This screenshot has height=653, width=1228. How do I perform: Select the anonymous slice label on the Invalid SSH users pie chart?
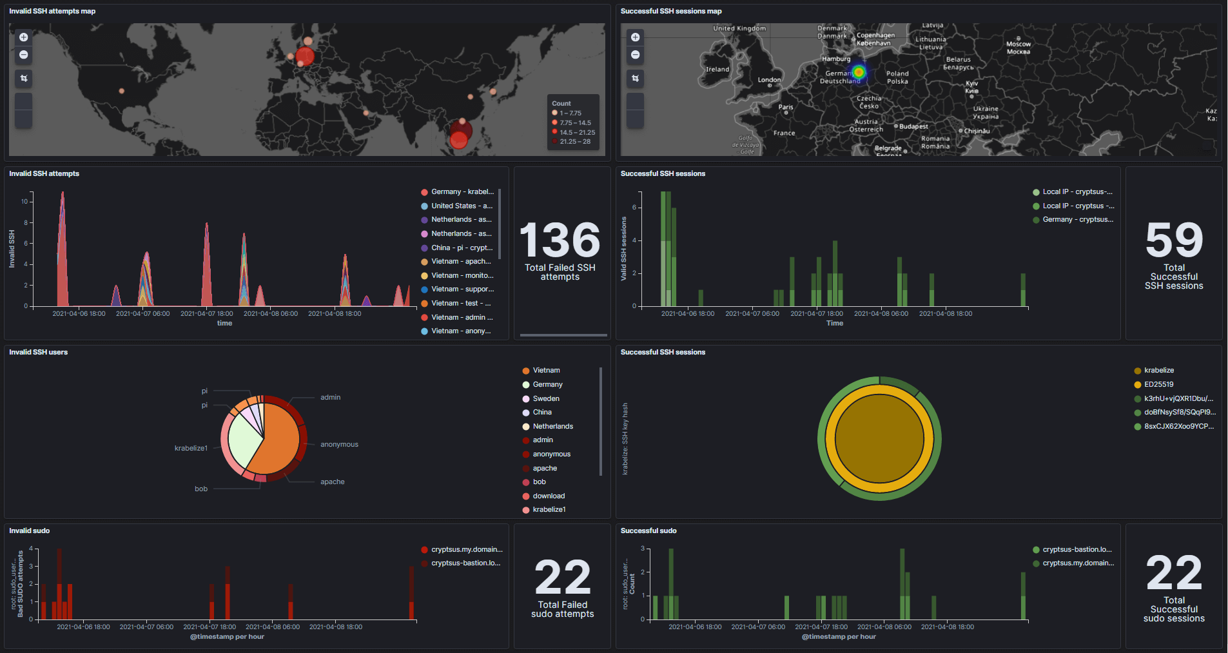pos(340,444)
